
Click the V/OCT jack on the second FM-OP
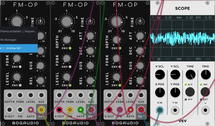coord(59,110)
